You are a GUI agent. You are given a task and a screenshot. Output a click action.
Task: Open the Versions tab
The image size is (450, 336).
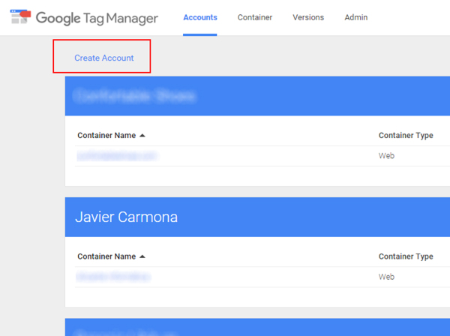tap(308, 17)
